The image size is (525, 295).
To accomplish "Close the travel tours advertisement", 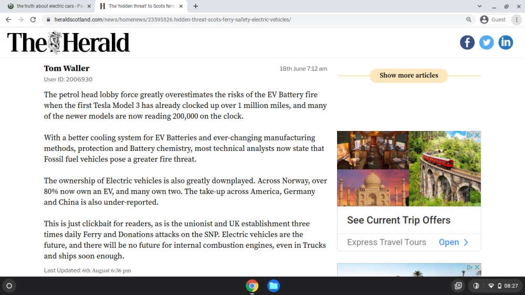I will click(477, 135).
